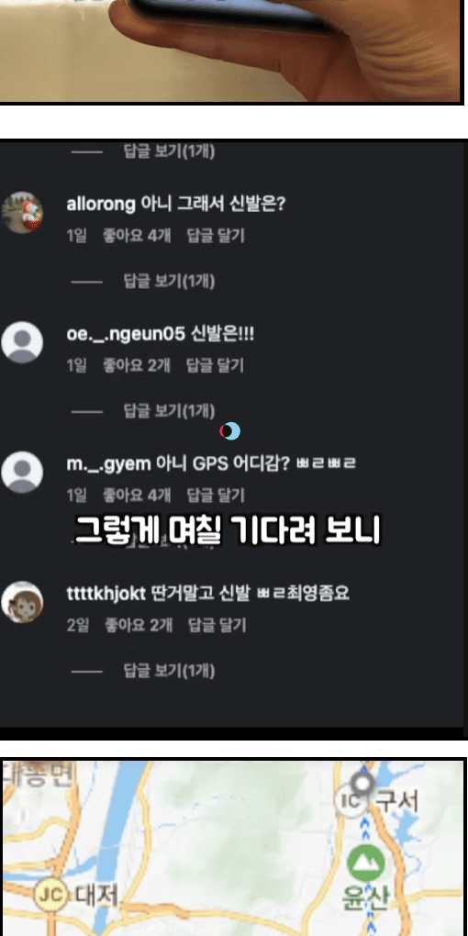The image size is (468, 936).
Task: Reply to m._.gyem's comment via 답글 달기
Action: pos(216,495)
